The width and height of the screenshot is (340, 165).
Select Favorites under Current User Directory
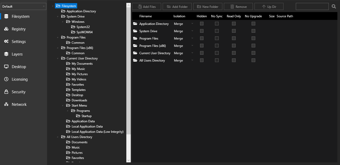[x=78, y=85]
